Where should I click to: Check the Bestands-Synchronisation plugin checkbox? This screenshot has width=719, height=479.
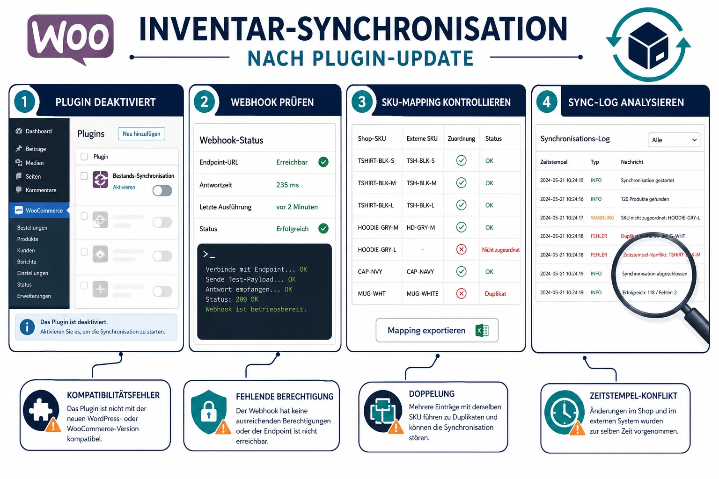pyautogui.click(x=84, y=176)
